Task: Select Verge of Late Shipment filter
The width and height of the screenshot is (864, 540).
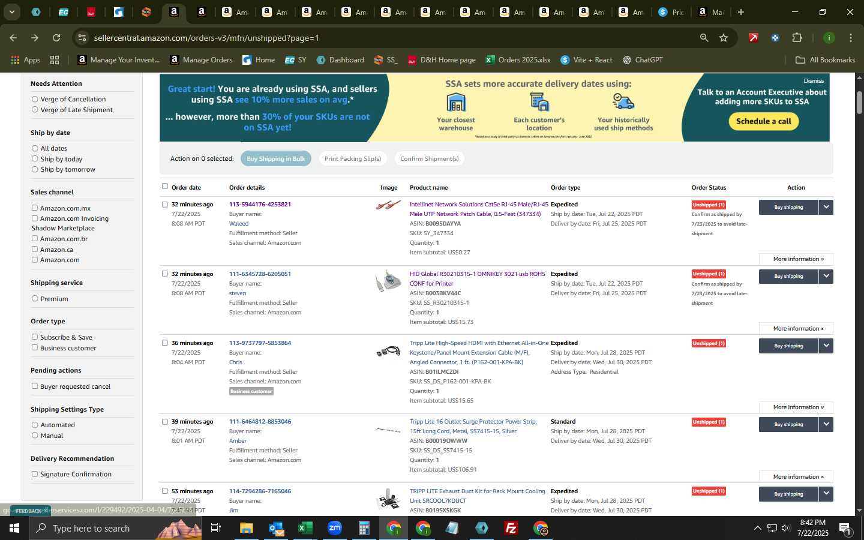Action: click(x=35, y=110)
